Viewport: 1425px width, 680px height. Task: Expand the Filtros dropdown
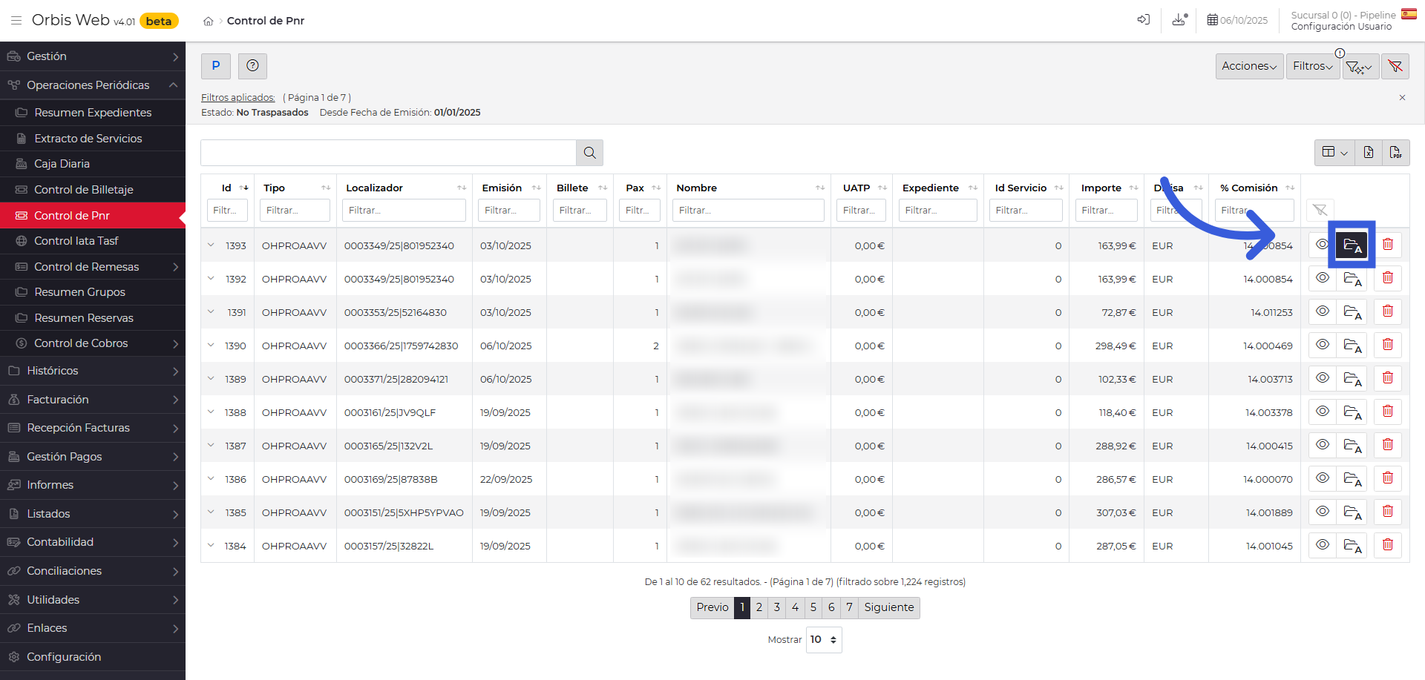click(x=1312, y=67)
